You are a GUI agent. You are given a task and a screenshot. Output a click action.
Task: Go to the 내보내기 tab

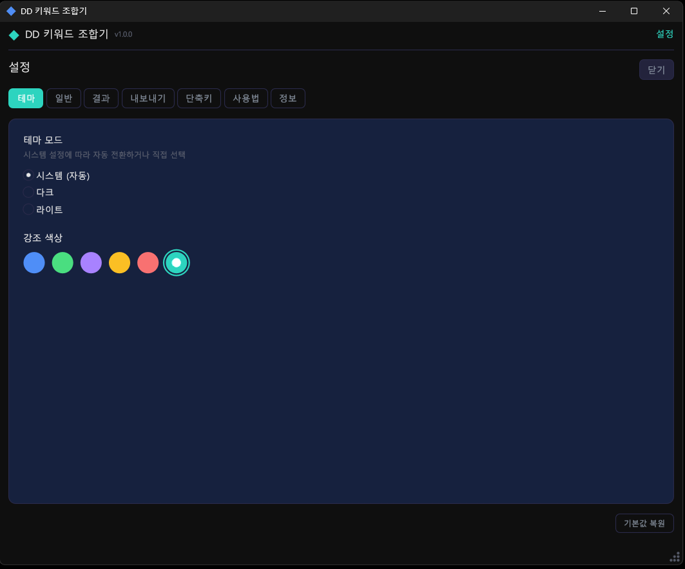coord(148,99)
